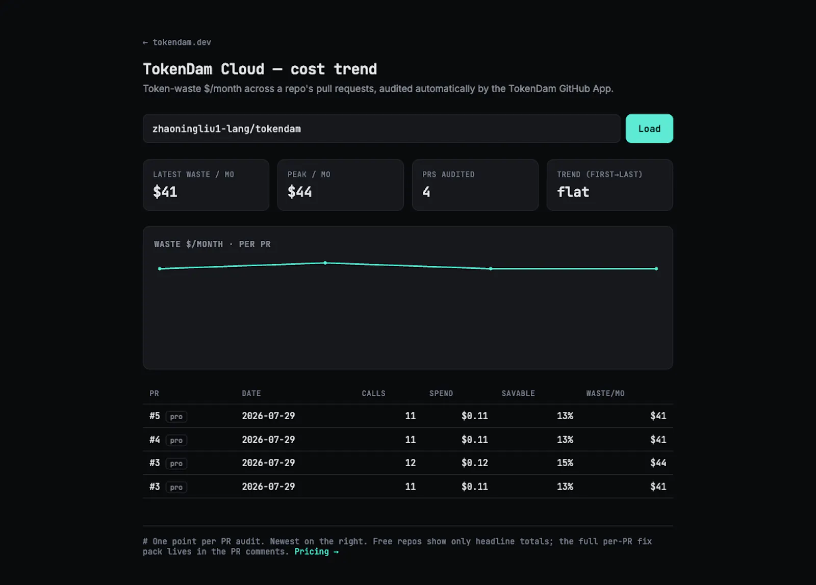The height and width of the screenshot is (585, 816).
Task: Click the last data point on chart
Action: [656, 269]
